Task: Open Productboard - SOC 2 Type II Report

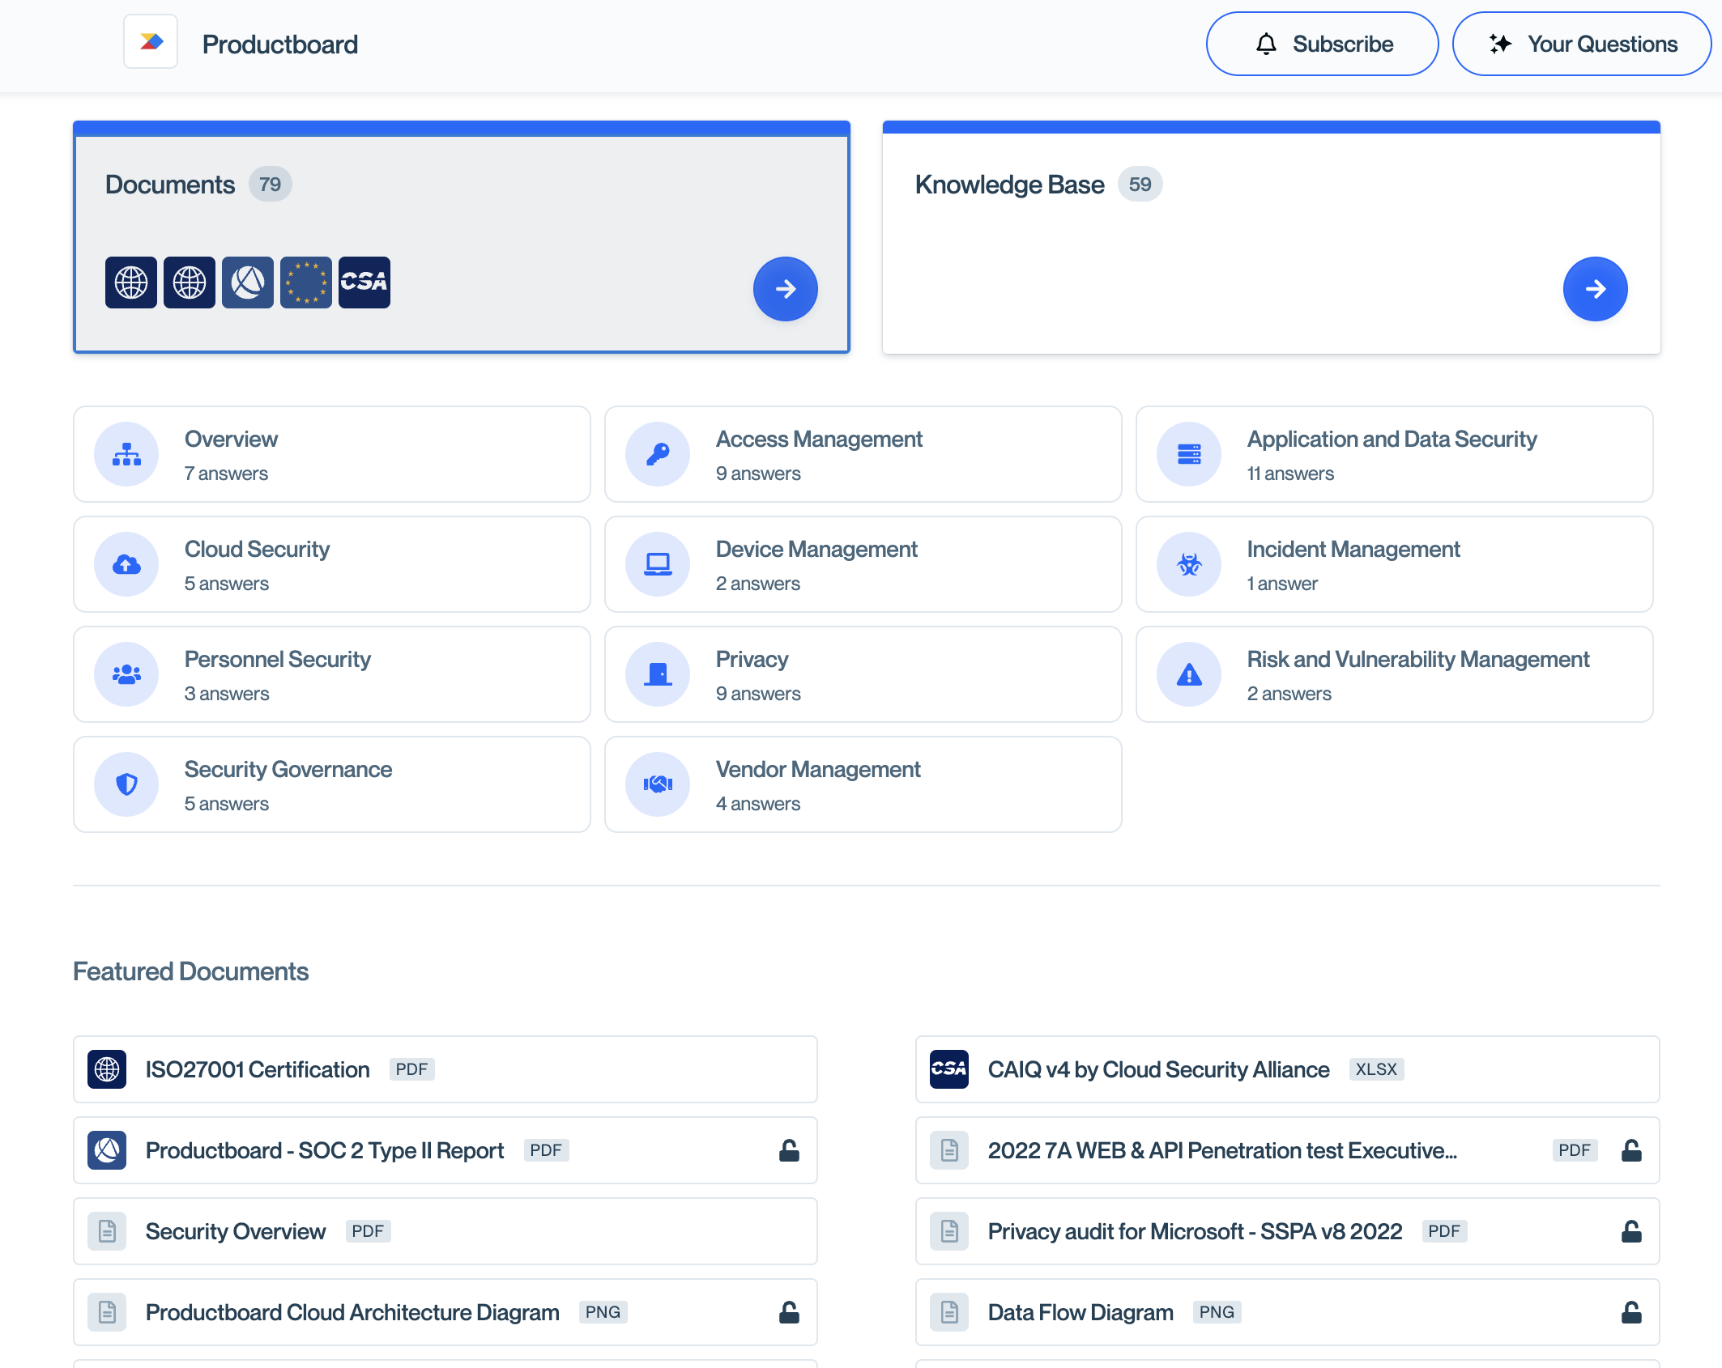Action: (x=445, y=1150)
